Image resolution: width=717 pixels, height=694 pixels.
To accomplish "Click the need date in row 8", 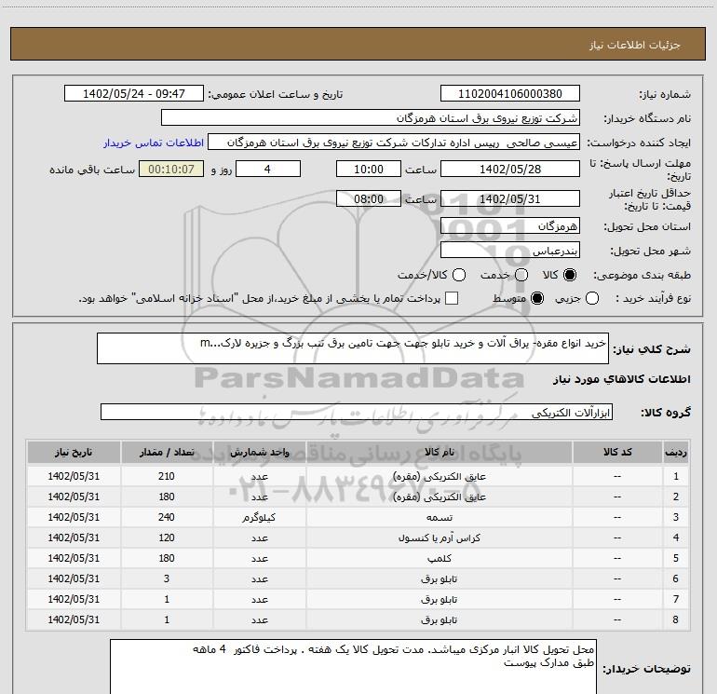I will click(x=74, y=619).
